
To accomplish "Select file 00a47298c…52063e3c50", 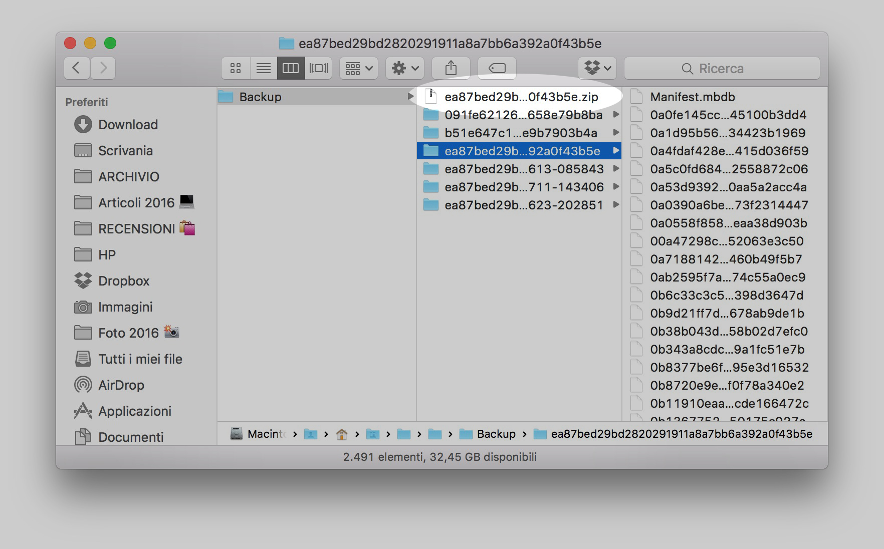I will coord(725,241).
